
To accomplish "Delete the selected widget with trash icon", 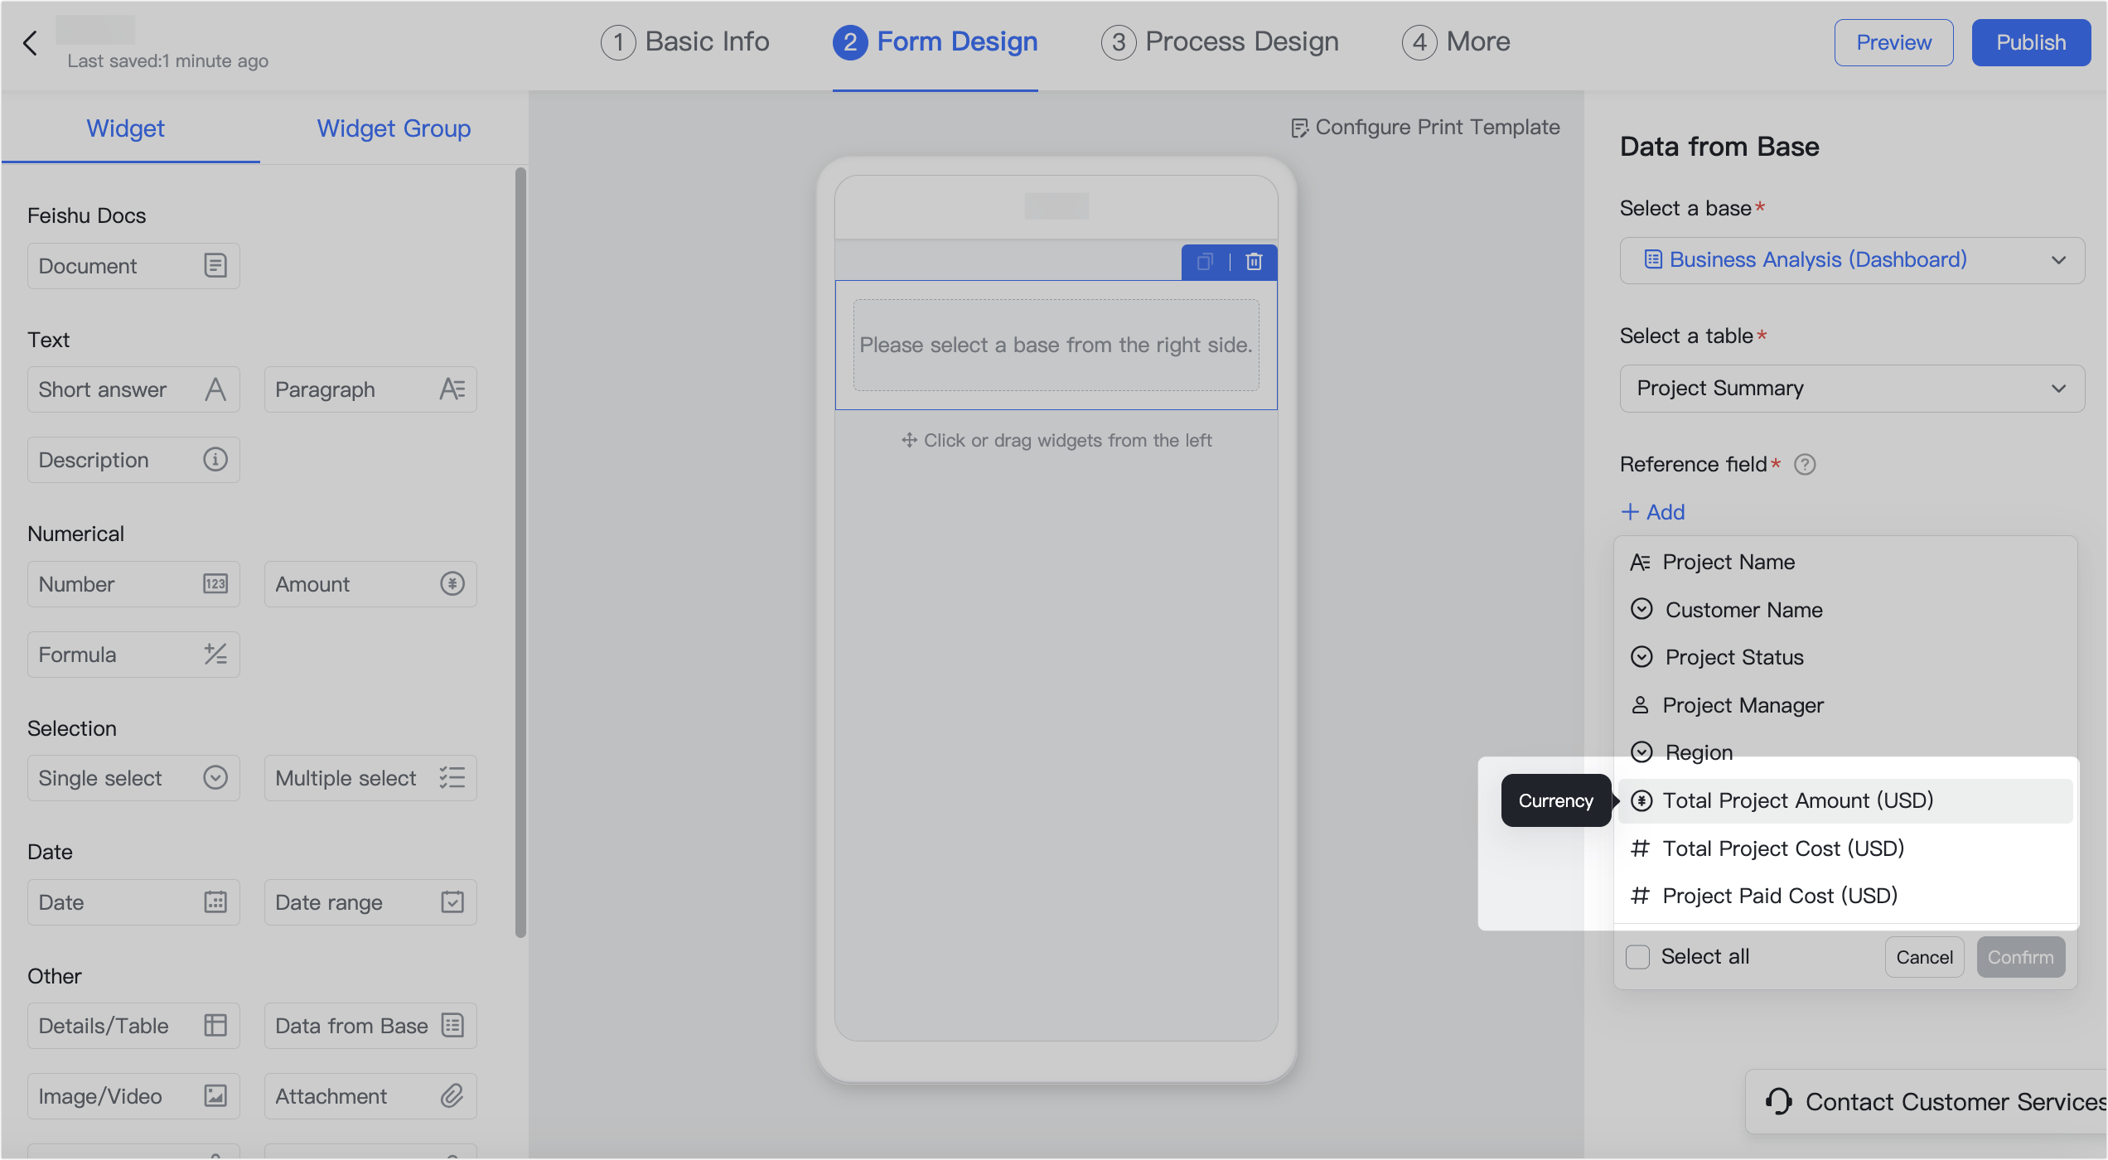I will (x=1254, y=262).
